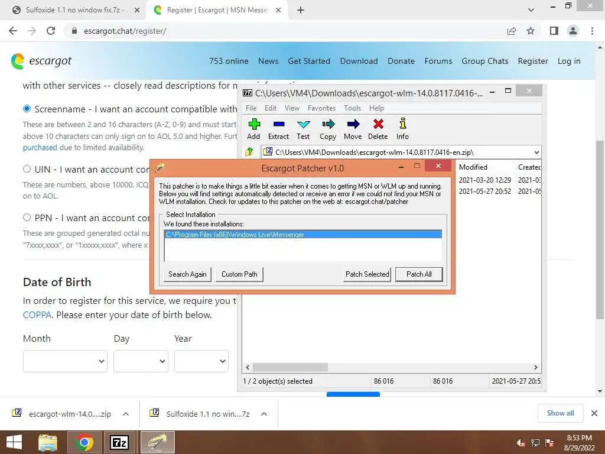The width and height of the screenshot is (605, 454).
Task: Open 7-Zip View menu
Action: pos(292,108)
